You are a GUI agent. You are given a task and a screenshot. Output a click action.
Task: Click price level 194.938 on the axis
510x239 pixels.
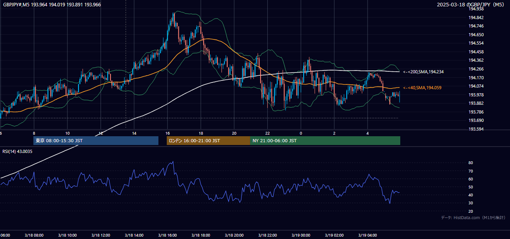pyautogui.click(x=476, y=9)
